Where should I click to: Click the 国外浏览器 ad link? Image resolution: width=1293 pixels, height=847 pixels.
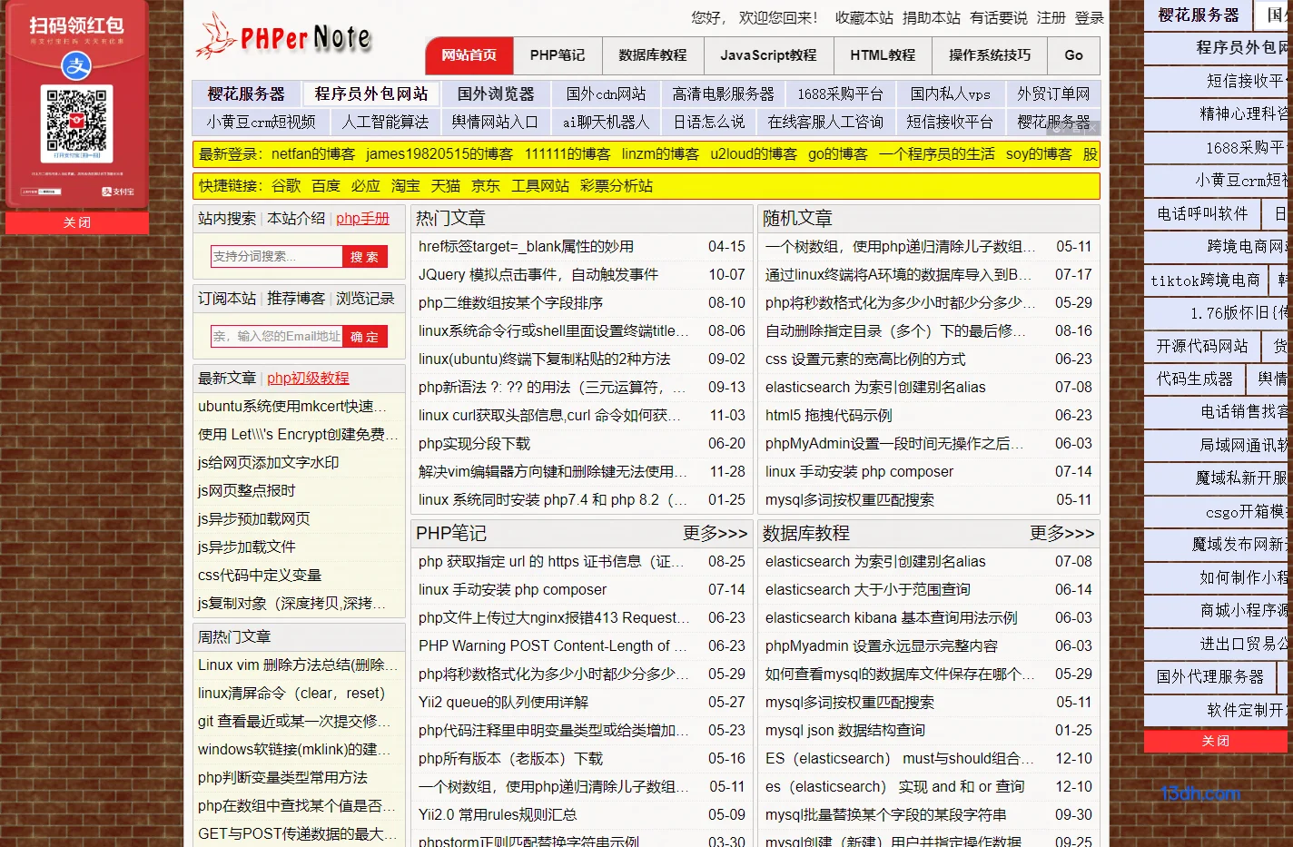click(496, 94)
